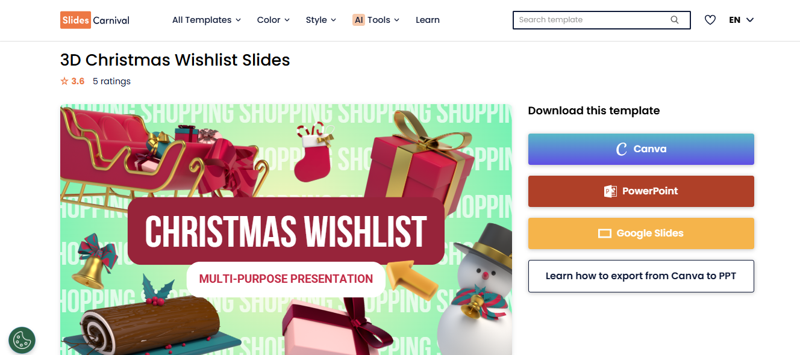Open cookie settings icon

point(22,340)
